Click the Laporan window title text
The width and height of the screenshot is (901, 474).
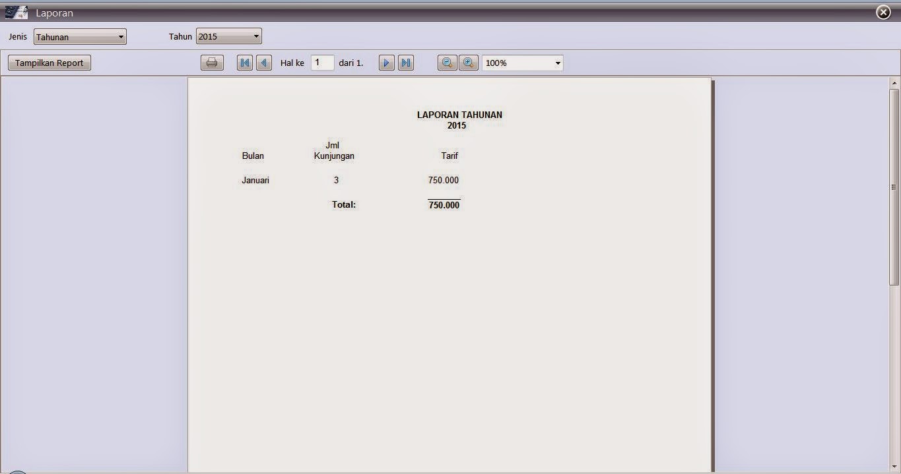[55, 13]
